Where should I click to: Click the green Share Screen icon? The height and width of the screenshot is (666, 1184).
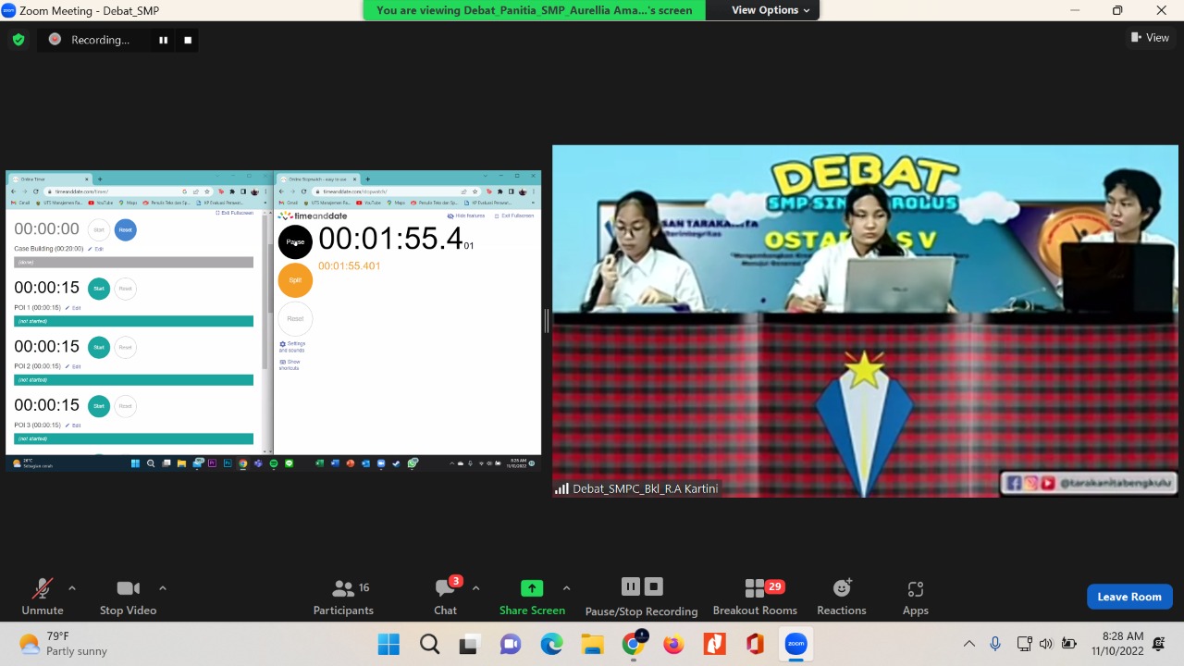click(x=532, y=588)
